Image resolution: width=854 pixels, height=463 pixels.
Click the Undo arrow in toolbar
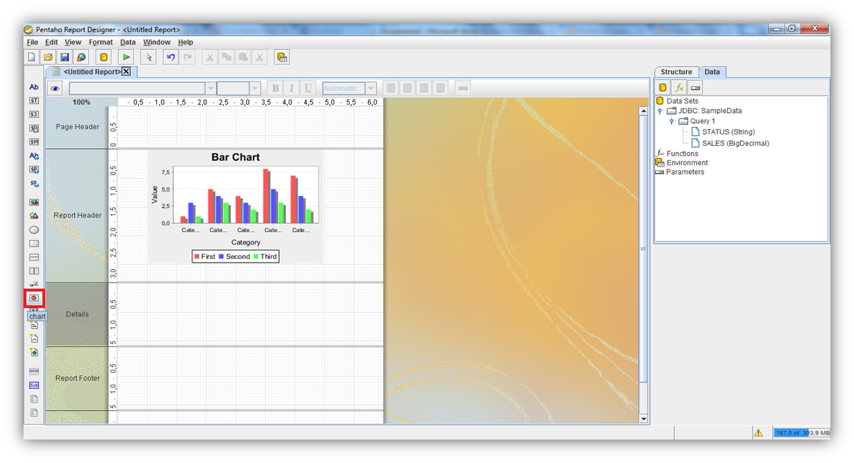click(171, 57)
